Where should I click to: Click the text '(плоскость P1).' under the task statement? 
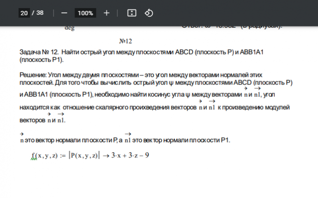pos(42,60)
